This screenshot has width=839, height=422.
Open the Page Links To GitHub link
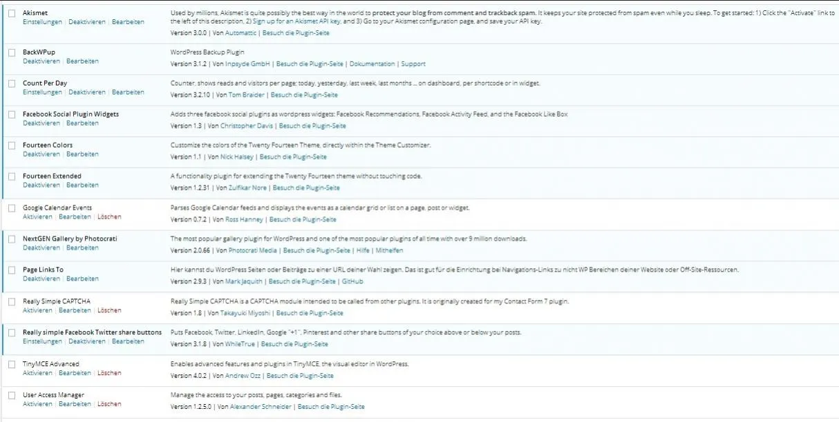[x=352, y=282]
